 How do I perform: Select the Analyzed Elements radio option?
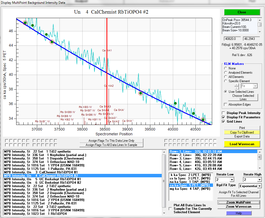pos(226,73)
